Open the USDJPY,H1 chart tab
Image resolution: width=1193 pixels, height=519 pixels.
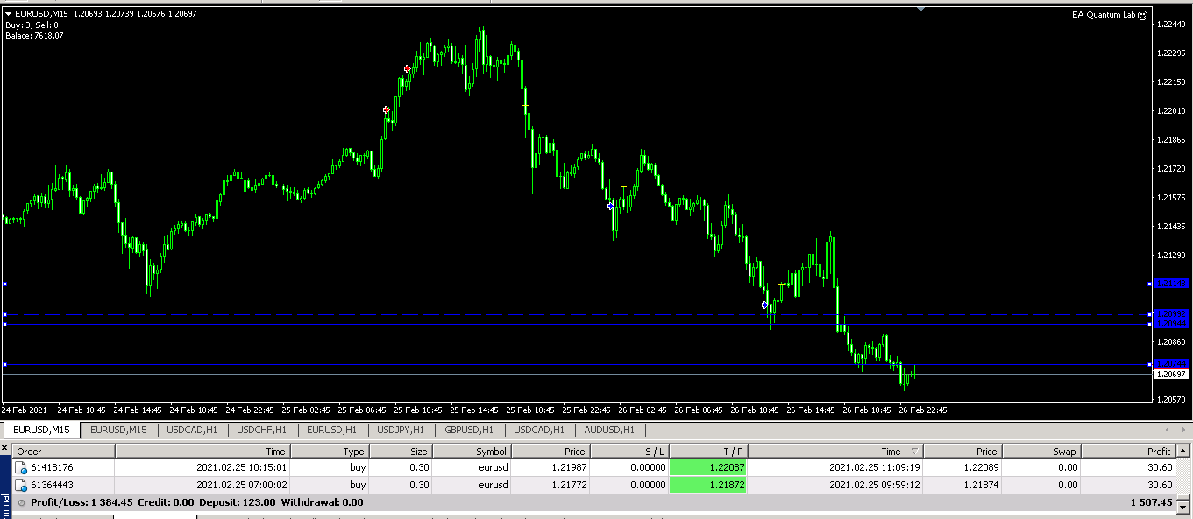(x=401, y=430)
